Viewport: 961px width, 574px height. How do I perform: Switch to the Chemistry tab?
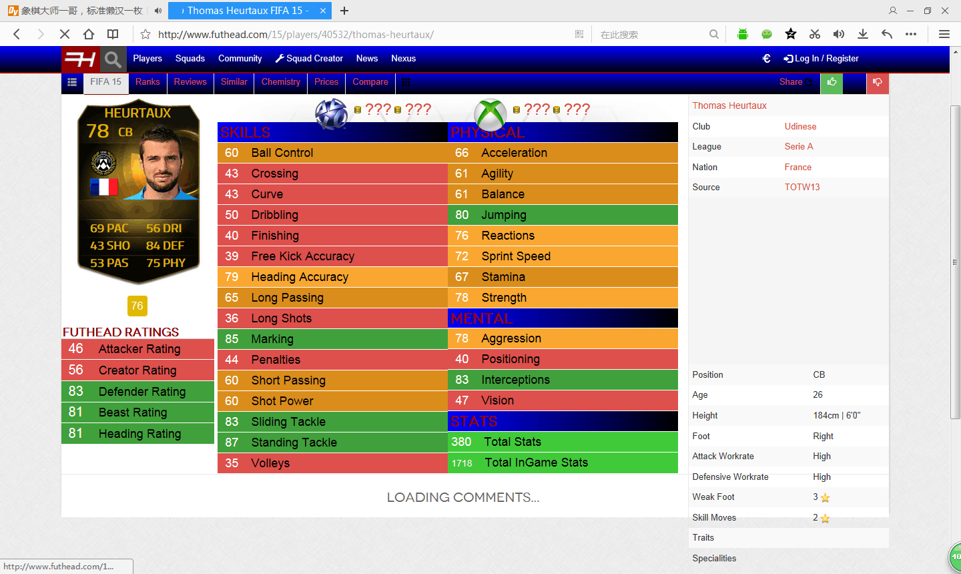[281, 82]
